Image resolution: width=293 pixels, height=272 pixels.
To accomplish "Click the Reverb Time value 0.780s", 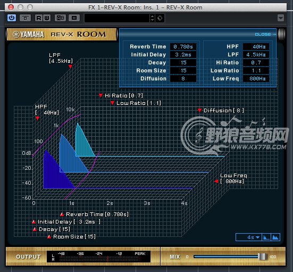I will [183, 47].
